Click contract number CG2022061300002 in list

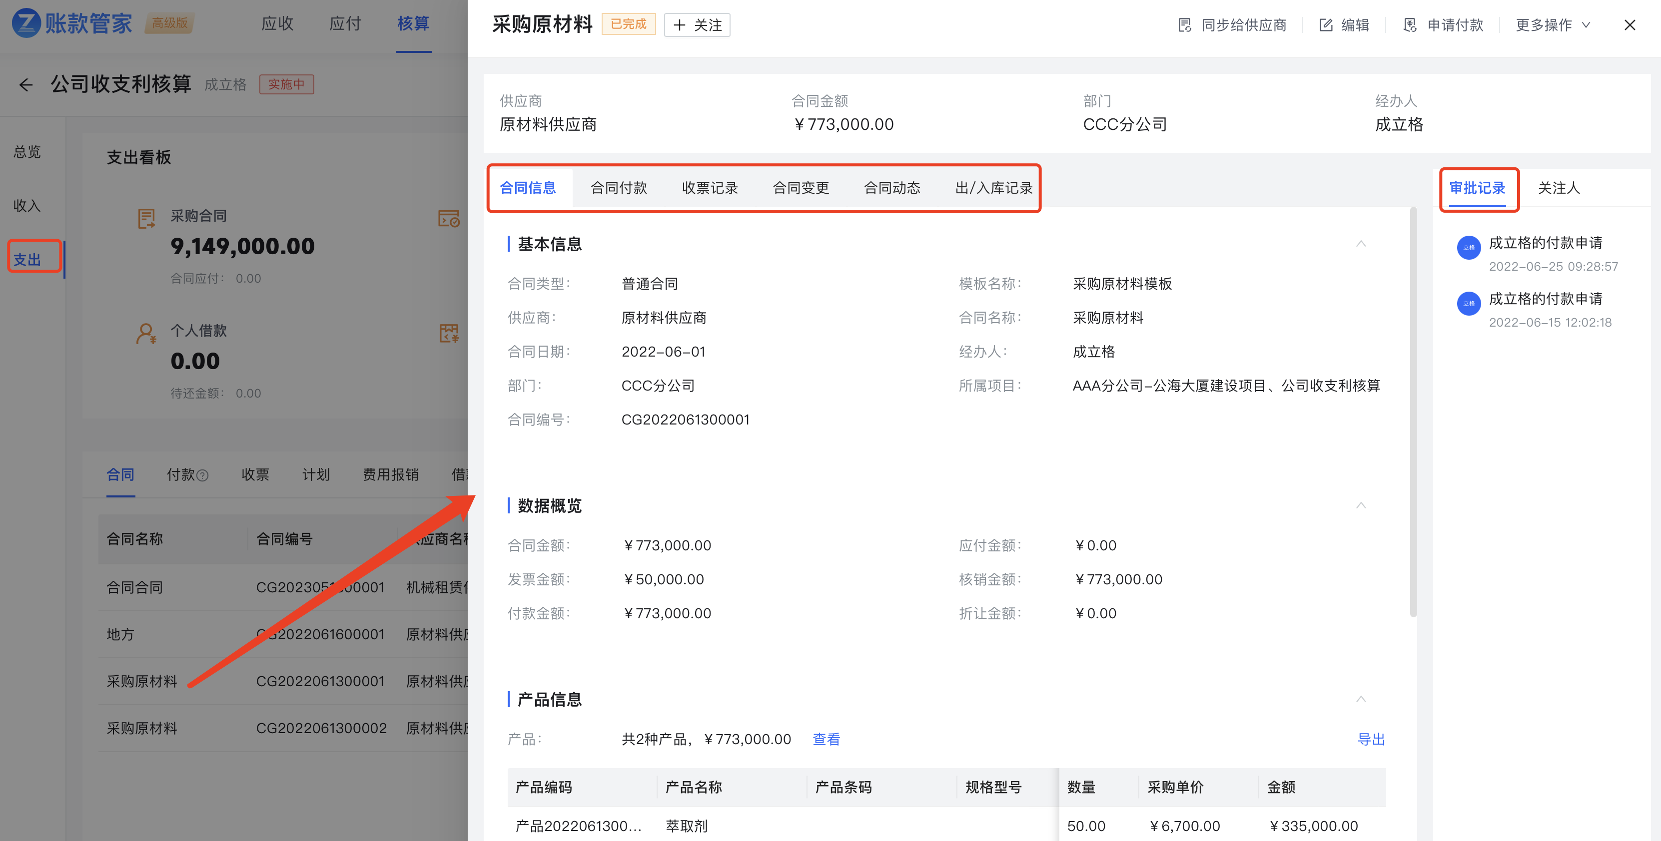(321, 729)
